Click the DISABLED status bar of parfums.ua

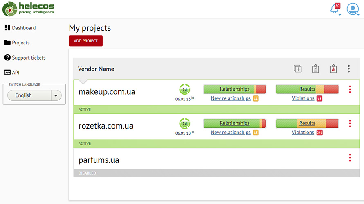(216, 173)
